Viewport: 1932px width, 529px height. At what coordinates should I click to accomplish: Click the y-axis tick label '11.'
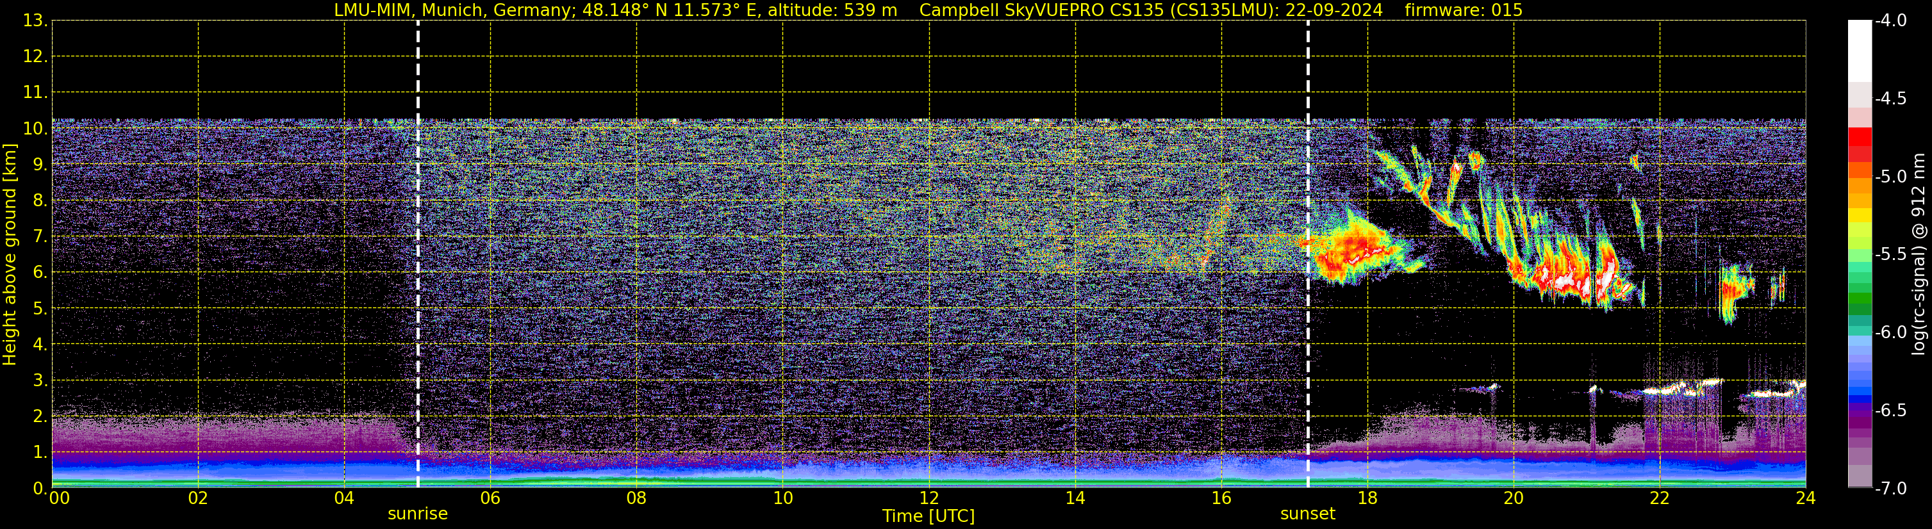35,92
